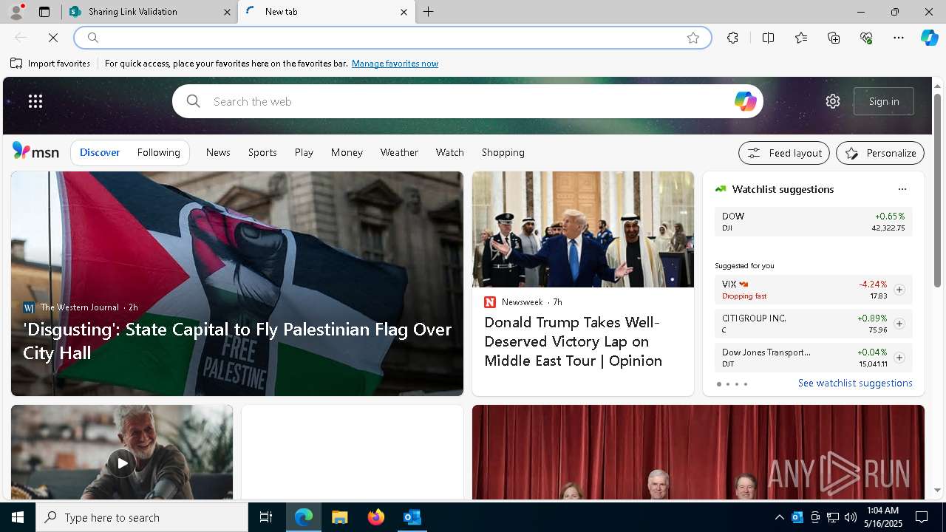946x532 pixels.
Task: Select the Discover feed tab
Action: coord(100,152)
